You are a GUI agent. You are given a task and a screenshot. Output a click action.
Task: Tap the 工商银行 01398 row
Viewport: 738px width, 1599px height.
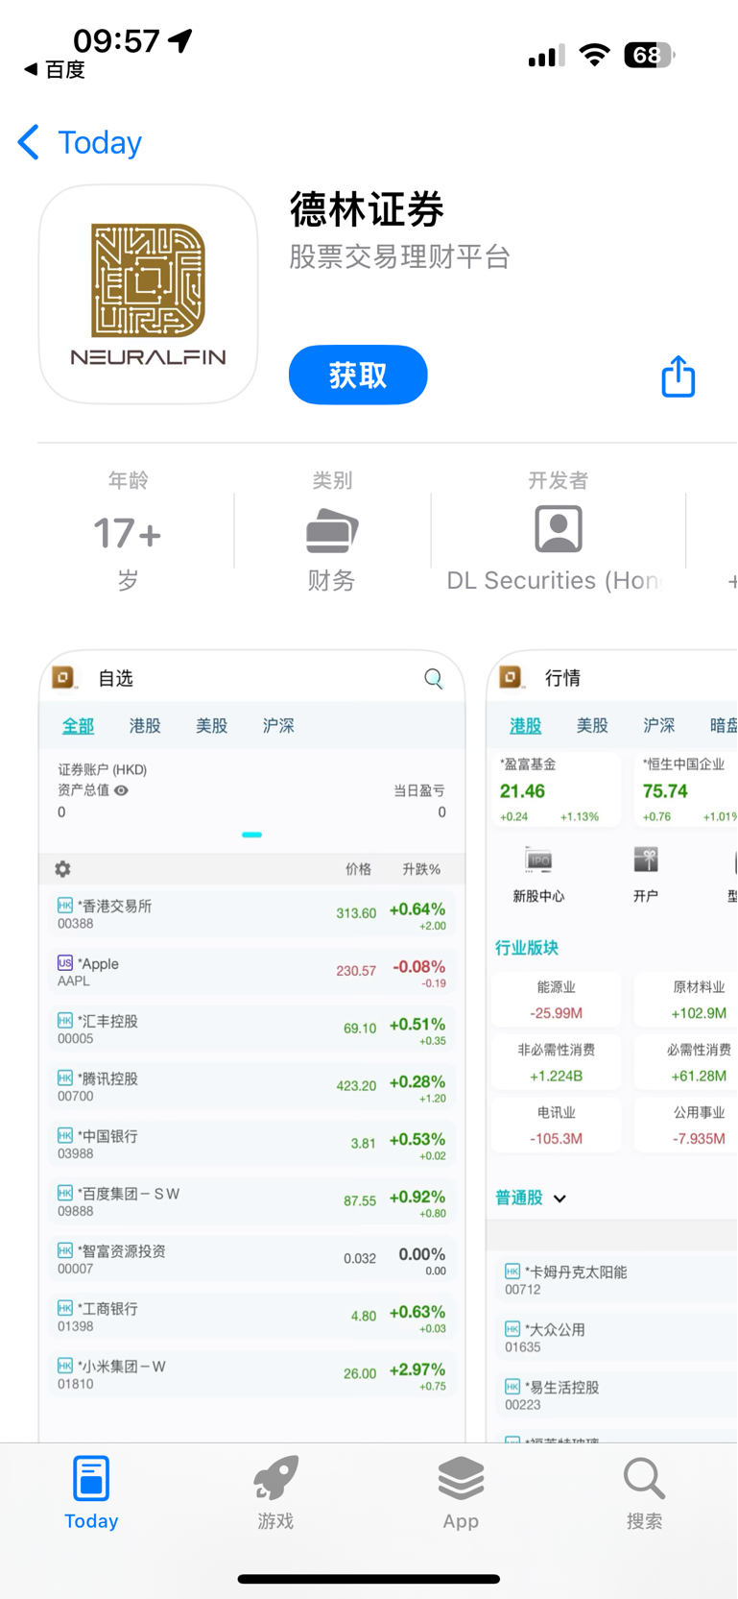click(x=251, y=1318)
